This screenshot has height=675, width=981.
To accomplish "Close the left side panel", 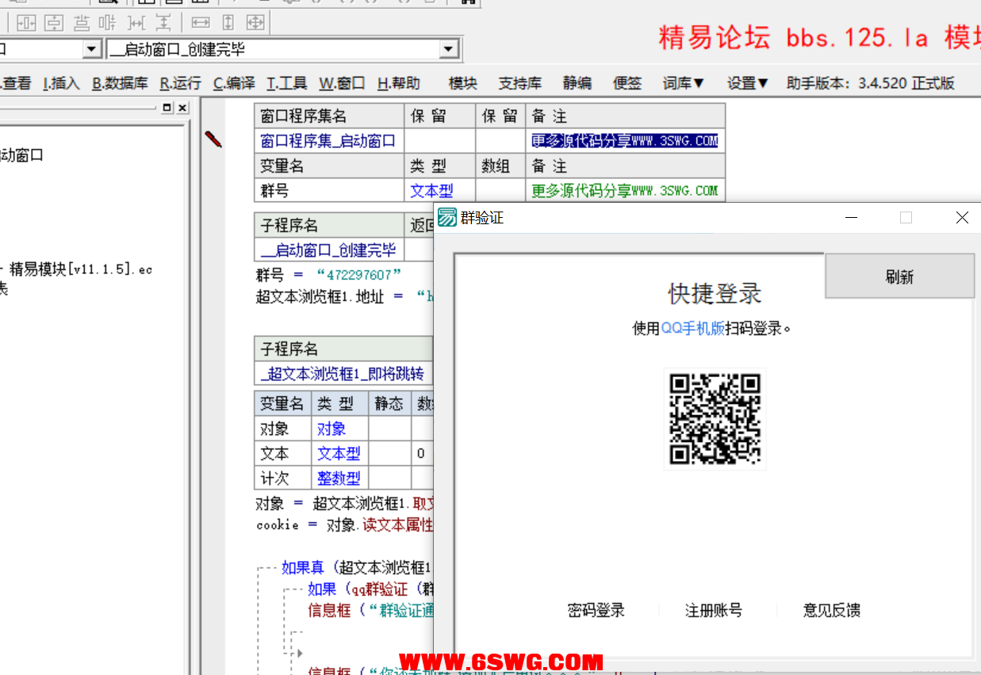I will click(x=182, y=108).
